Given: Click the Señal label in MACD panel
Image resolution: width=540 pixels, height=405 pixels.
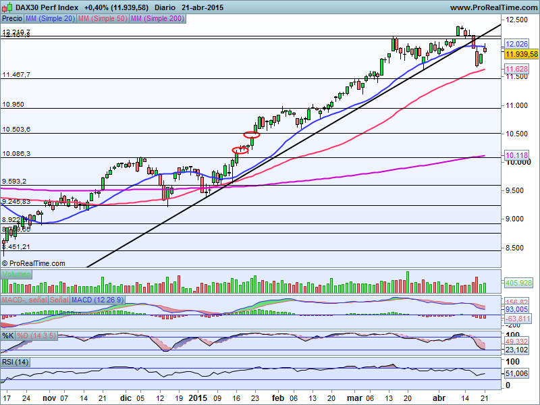Looking at the screenshot, I should coord(59,300).
